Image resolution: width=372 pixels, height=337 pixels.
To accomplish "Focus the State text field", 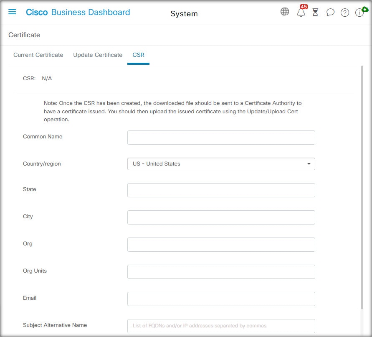I will point(221,190).
